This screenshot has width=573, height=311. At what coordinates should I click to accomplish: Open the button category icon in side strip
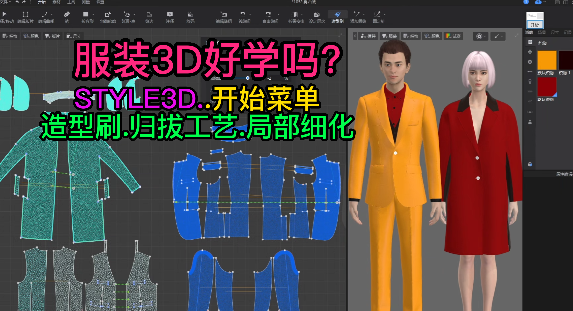click(530, 62)
